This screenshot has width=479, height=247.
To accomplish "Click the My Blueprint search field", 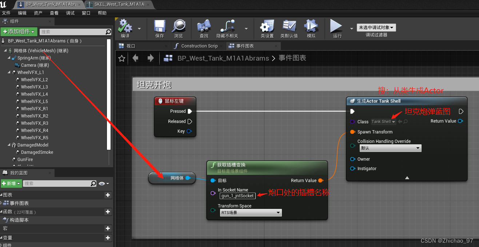I will pos(60,184).
